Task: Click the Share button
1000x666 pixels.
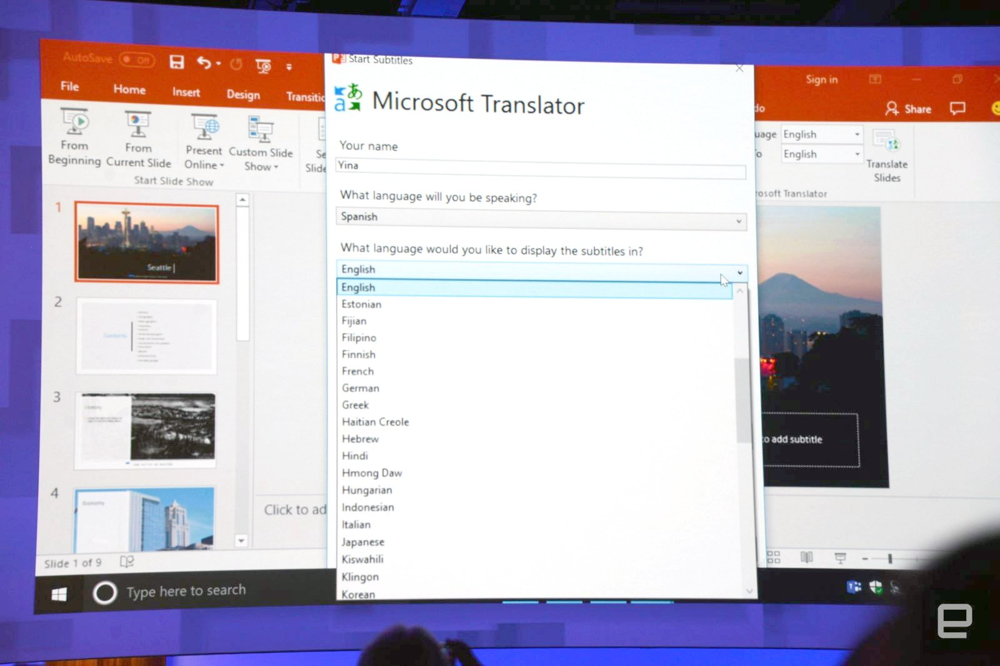Action: (x=908, y=109)
